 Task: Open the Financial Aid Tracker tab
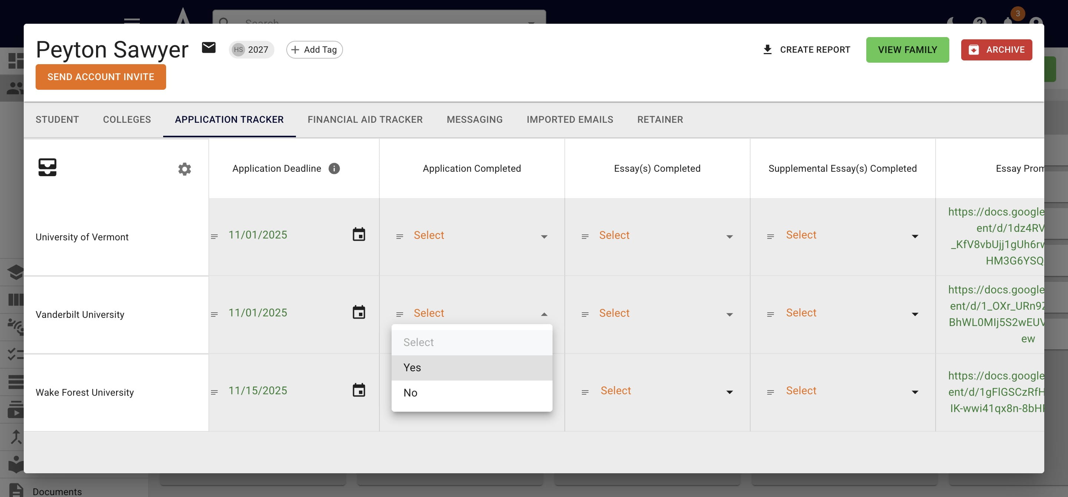coord(365,119)
